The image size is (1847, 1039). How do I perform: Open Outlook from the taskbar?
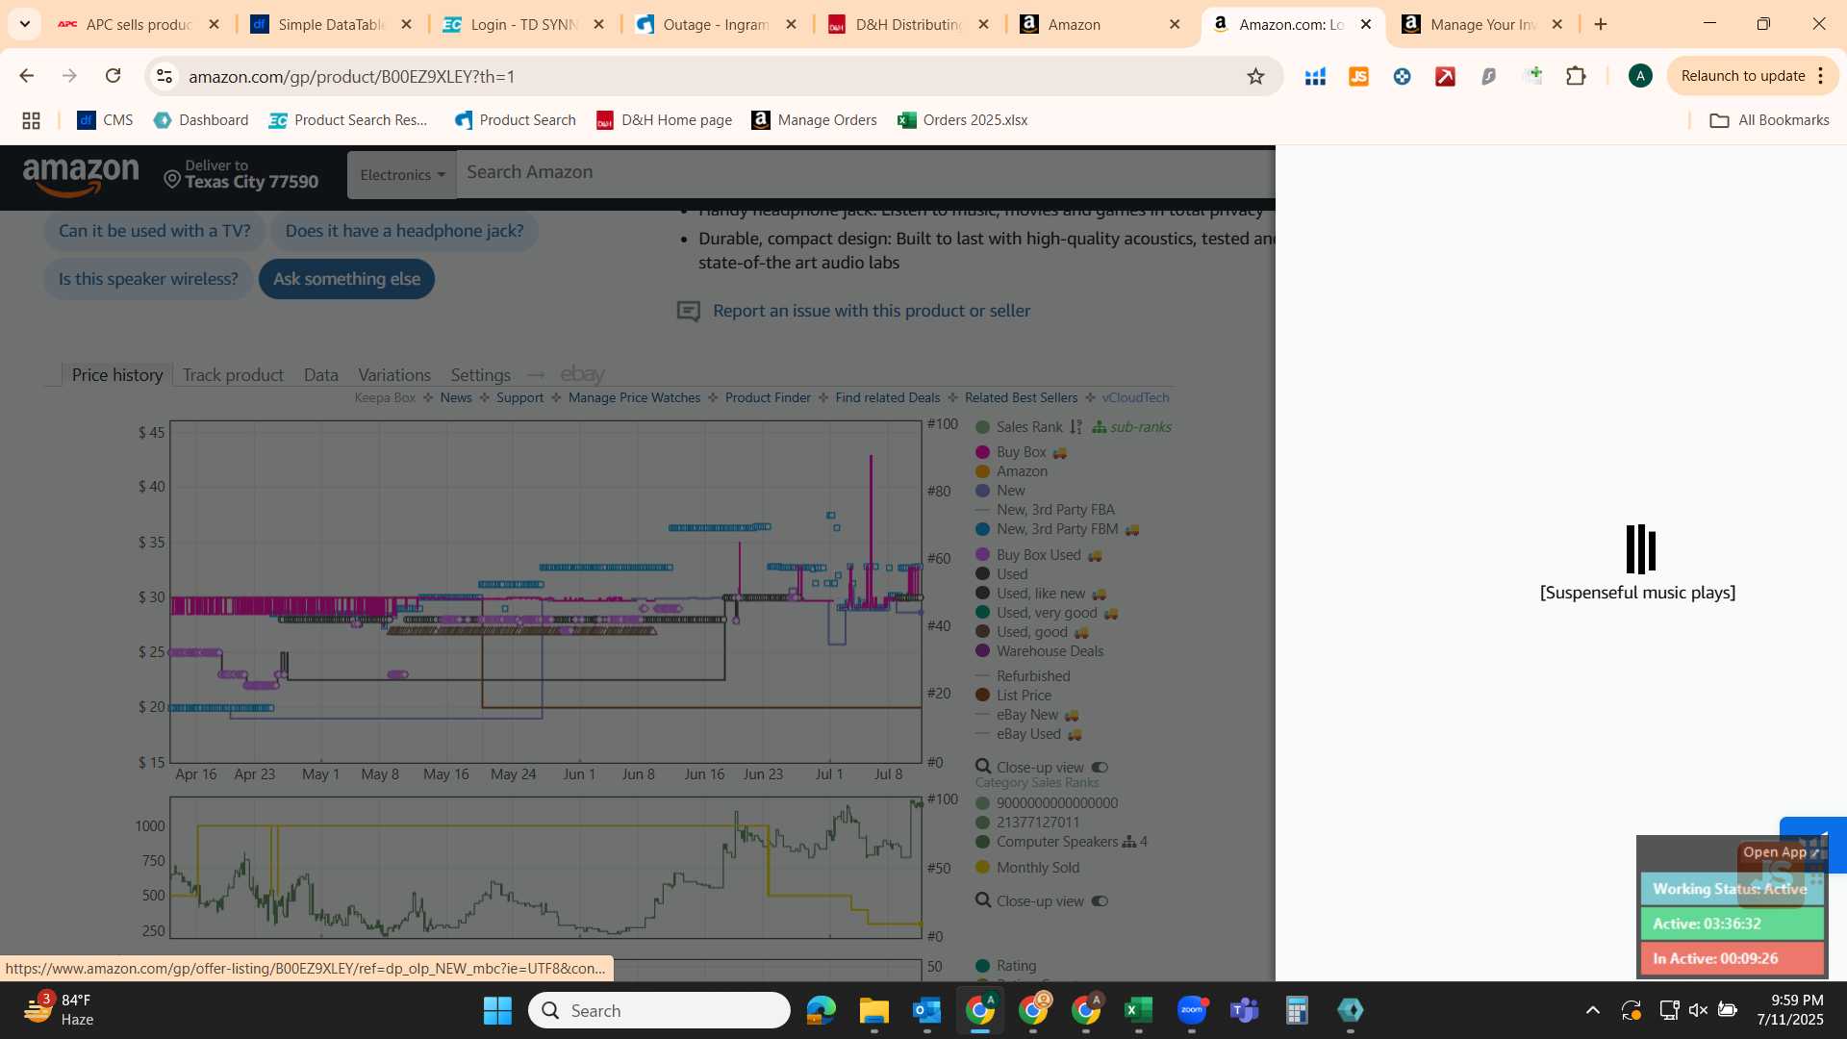coord(926,1010)
